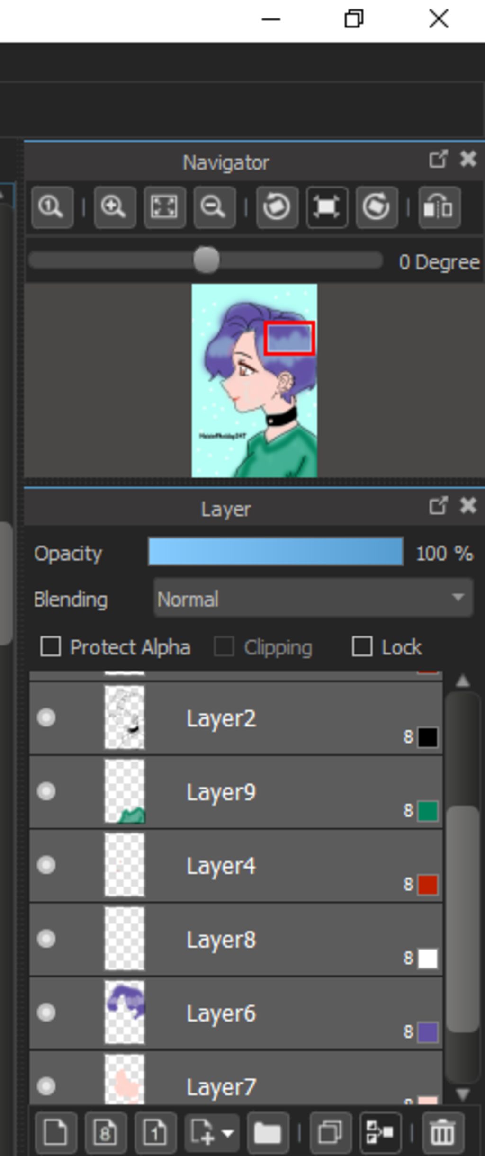The width and height of the screenshot is (485, 1156).
Task: Open the add special layer dropdown arrow
Action: (x=228, y=1133)
